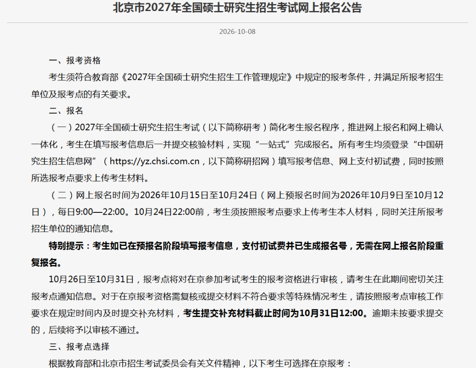The width and height of the screenshot is (476, 368).
Task: Click the announcement title "北京市2027年全国硕士研究生招生考试网上报名公告"
Action: (237, 7)
